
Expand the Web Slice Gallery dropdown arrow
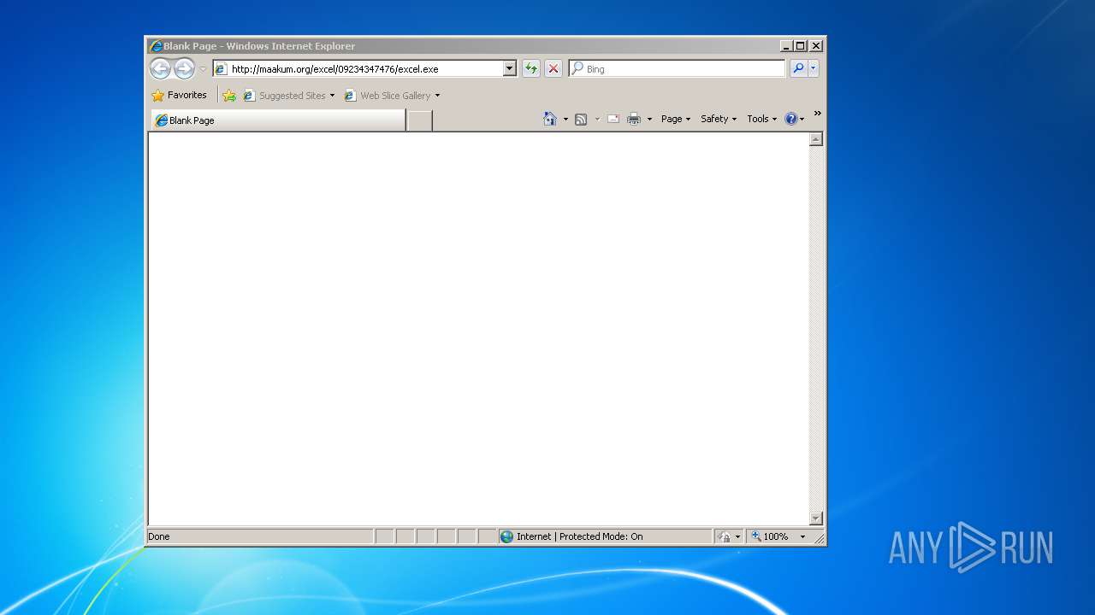coord(437,96)
